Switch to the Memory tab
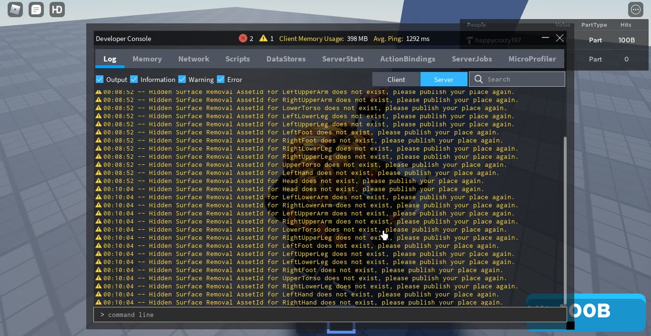 [x=147, y=59]
